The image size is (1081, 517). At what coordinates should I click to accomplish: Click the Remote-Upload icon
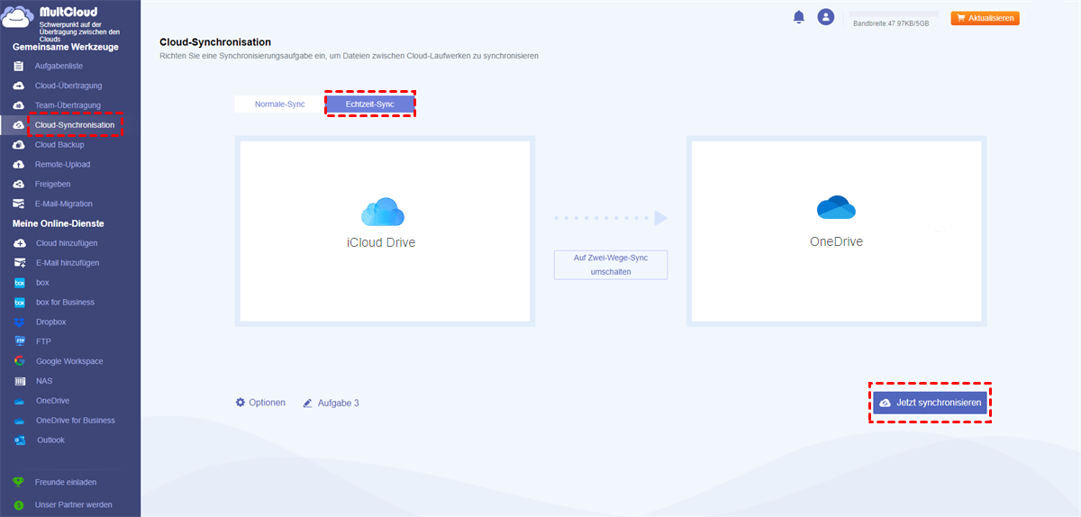pyautogui.click(x=19, y=165)
